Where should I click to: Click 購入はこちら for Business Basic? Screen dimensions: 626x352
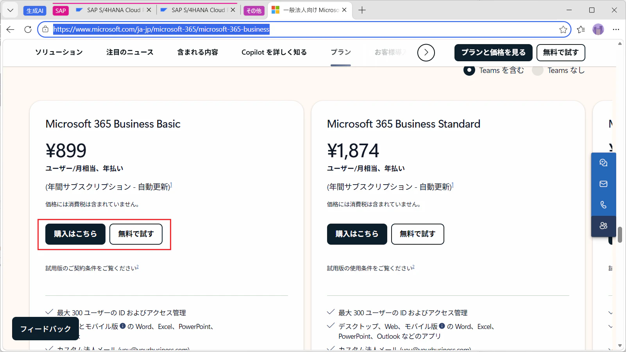[x=75, y=234]
